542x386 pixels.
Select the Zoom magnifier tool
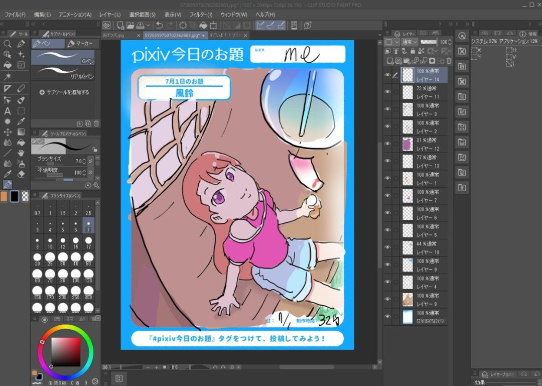point(8,44)
